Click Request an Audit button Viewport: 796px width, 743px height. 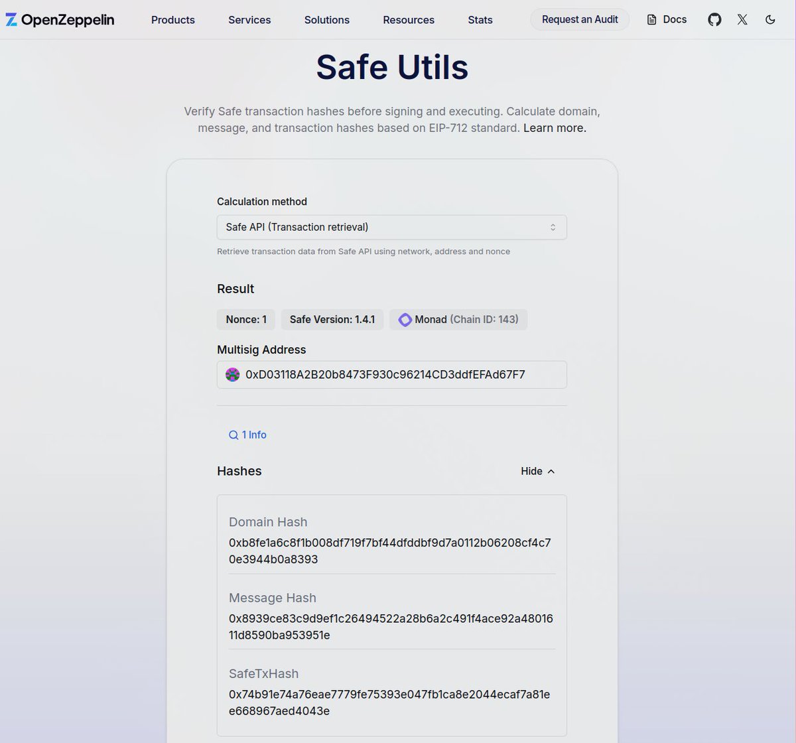click(580, 20)
